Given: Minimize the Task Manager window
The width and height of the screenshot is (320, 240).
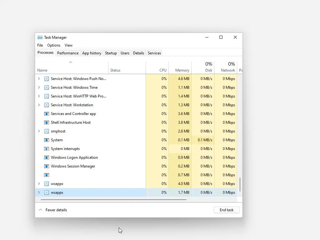Looking at the screenshot, I should 207,37.
